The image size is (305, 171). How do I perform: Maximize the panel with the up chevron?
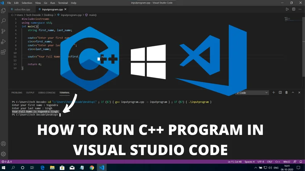tap(293, 93)
